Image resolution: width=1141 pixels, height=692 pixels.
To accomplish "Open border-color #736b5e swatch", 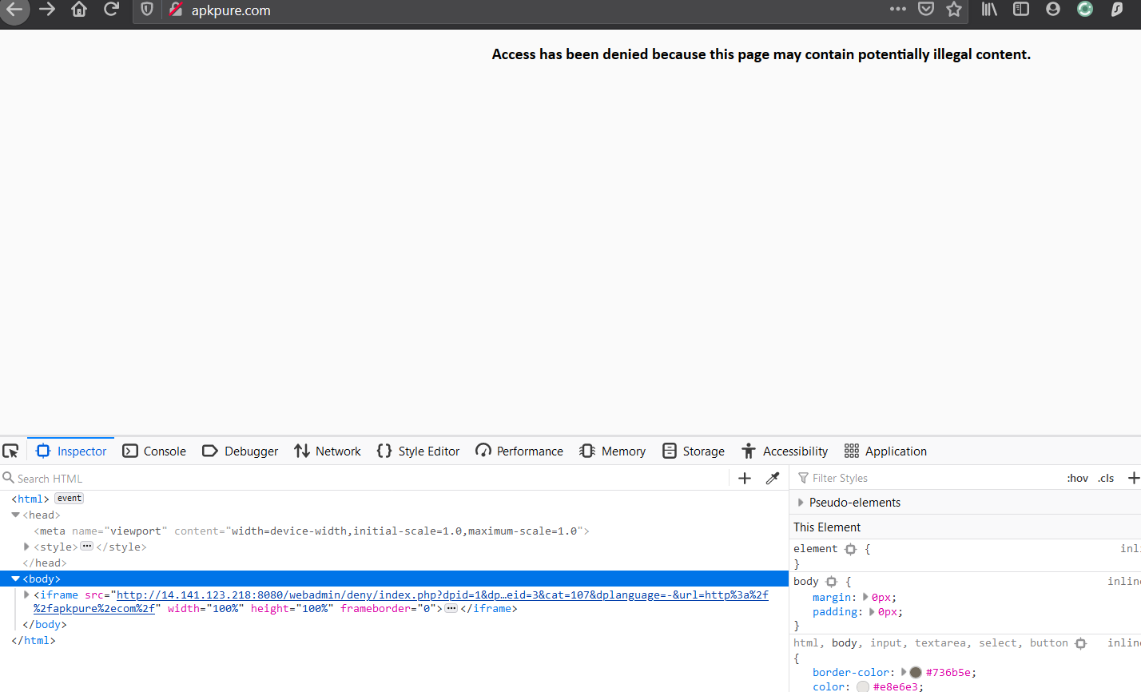I will pos(916,672).
